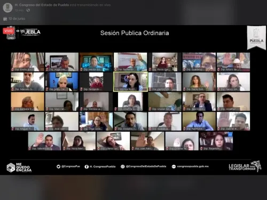Click the Sesión Publica Ordinaria title
Image resolution: width=267 pixels, height=200 pixels.
pos(135,33)
